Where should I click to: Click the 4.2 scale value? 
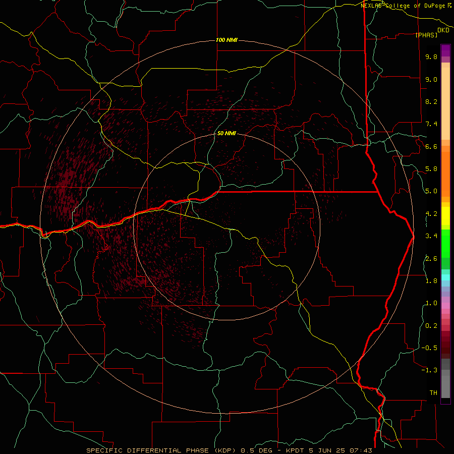tap(431, 214)
